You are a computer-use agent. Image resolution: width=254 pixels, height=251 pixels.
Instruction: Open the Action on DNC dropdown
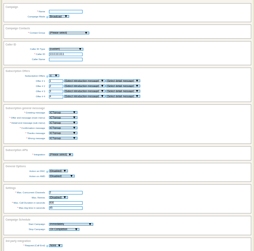click(x=58, y=171)
